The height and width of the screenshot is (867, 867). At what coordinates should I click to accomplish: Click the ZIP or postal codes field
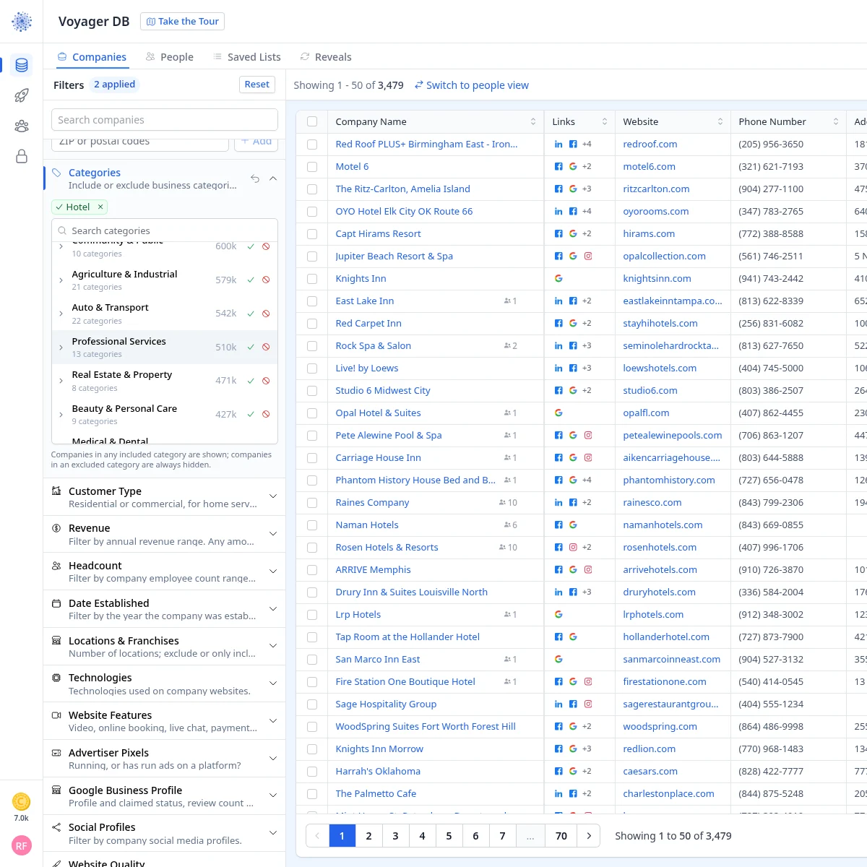140,142
